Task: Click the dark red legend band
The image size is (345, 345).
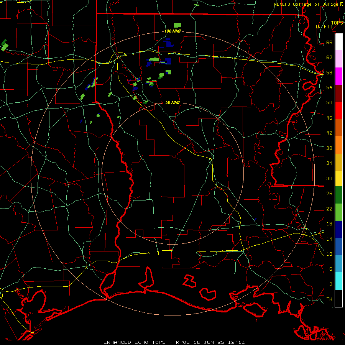Action: pyautogui.click(x=338, y=94)
